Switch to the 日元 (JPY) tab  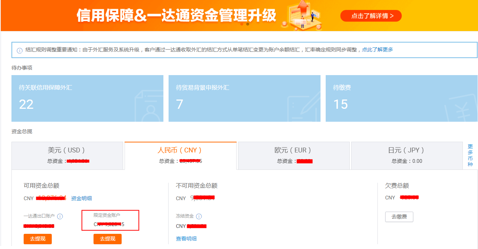pos(406,155)
